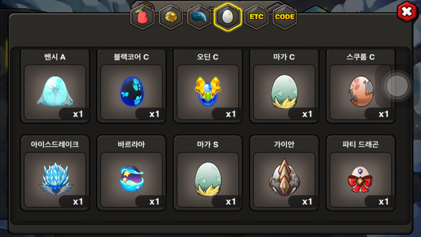Select the 아이스드레이크 ice crystal egg
421x237 pixels.
[x=55, y=180]
